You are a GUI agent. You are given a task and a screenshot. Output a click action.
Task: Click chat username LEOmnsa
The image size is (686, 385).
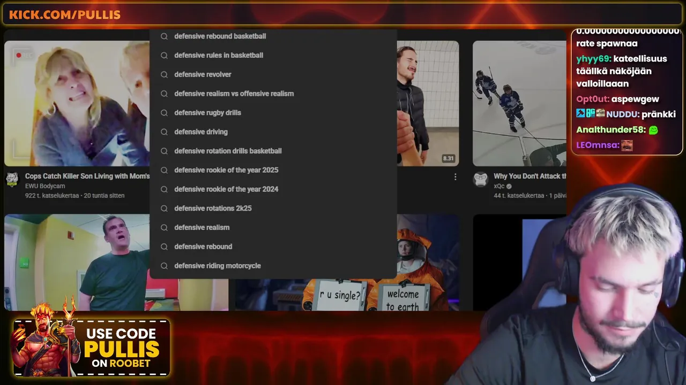tap(598, 145)
